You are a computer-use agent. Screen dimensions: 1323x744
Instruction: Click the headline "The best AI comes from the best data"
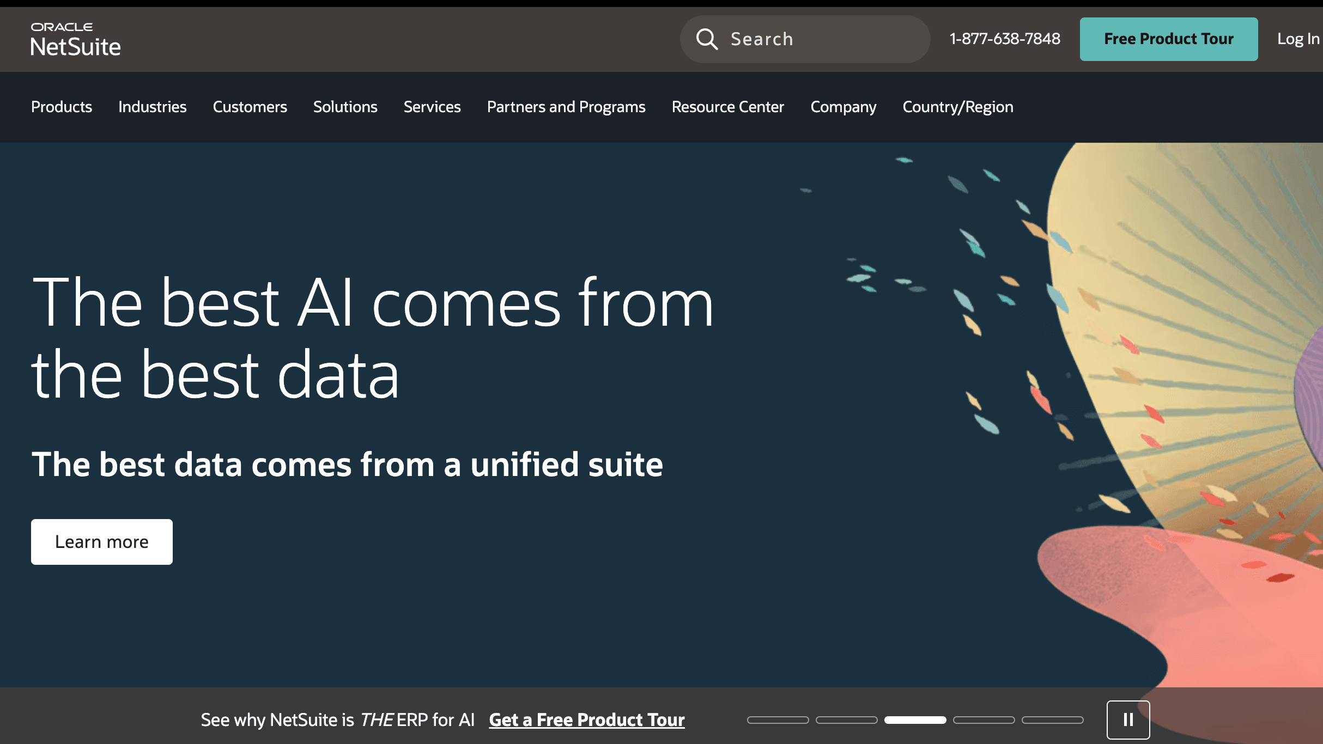tap(373, 338)
